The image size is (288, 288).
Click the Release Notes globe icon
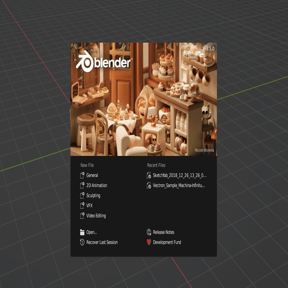[149, 232]
